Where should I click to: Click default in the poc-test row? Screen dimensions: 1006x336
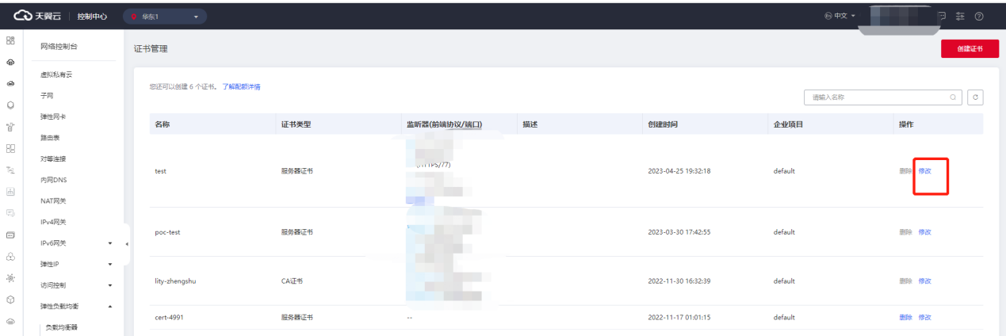point(784,232)
